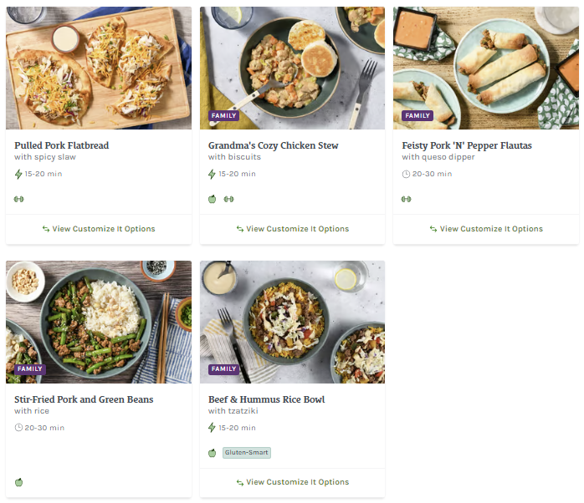Click the lightning bolt icon on Pulled Pork Flatbread
Screen dimensions: 584x503
[x=18, y=174]
